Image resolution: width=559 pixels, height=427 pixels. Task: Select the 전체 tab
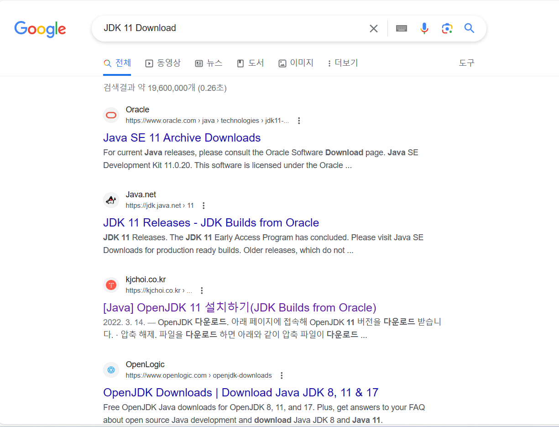coord(117,63)
